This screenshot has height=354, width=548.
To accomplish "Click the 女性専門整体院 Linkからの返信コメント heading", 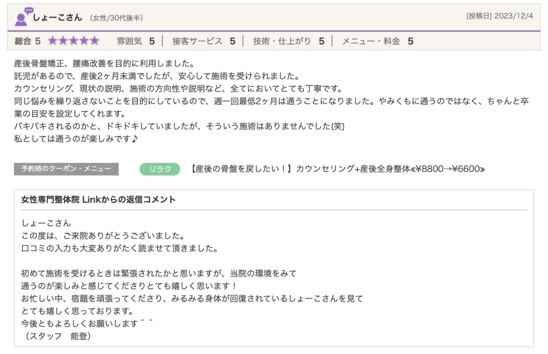I will click(x=98, y=200).
